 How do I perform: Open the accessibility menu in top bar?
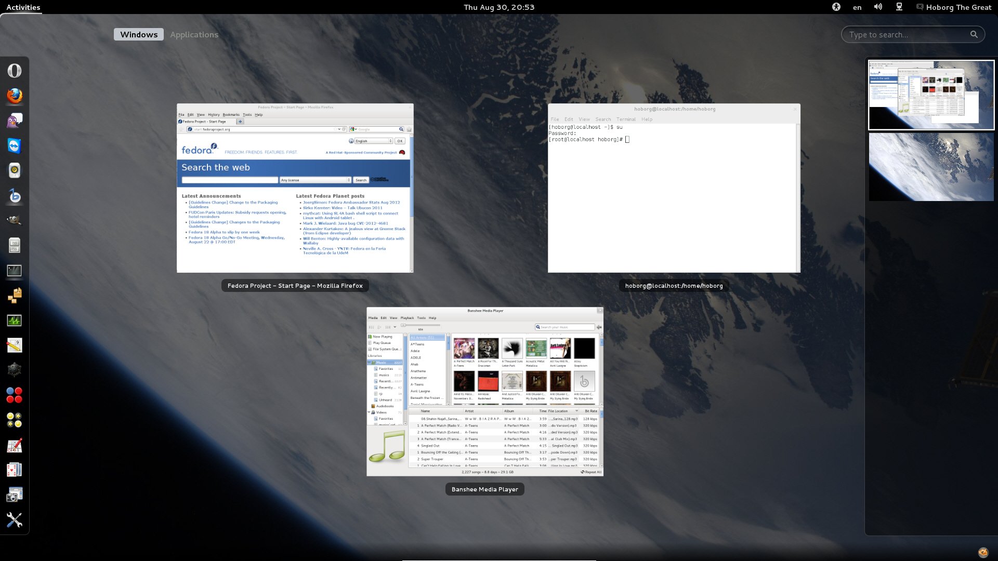(836, 7)
